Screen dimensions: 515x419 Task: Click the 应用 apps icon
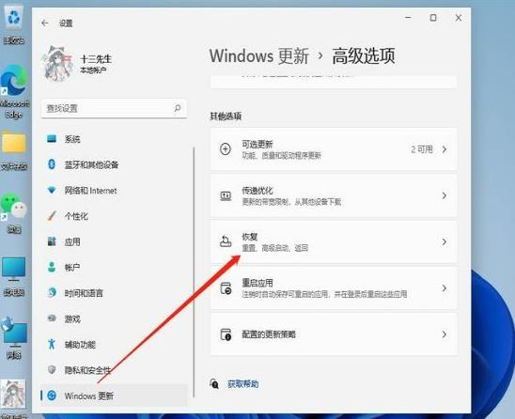[x=52, y=241]
